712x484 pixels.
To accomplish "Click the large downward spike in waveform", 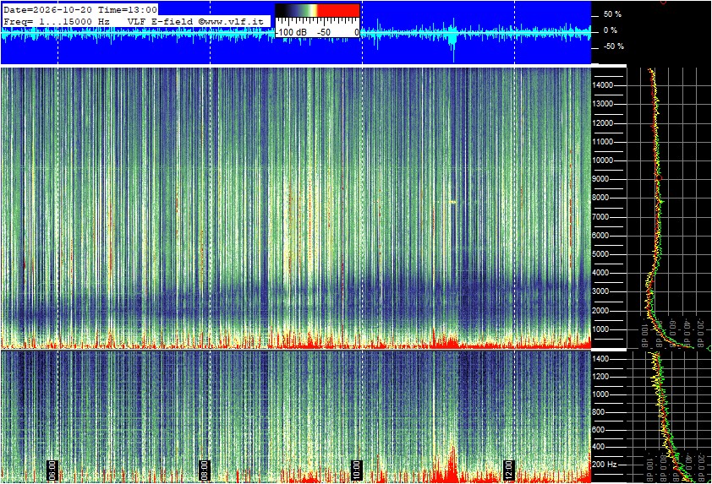I will coord(452,46).
